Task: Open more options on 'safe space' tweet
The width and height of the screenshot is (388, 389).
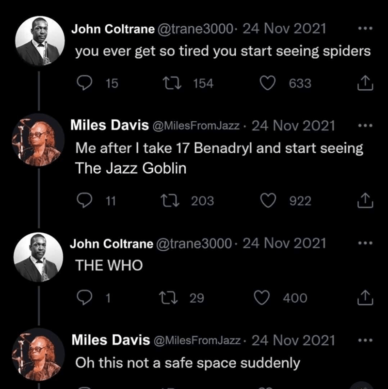Action: click(364, 340)
